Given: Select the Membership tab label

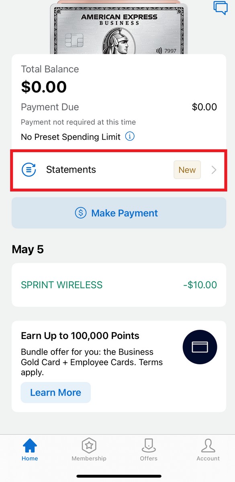Looking at the screenshot, I should pyautogui.click(x=89, y=458).
